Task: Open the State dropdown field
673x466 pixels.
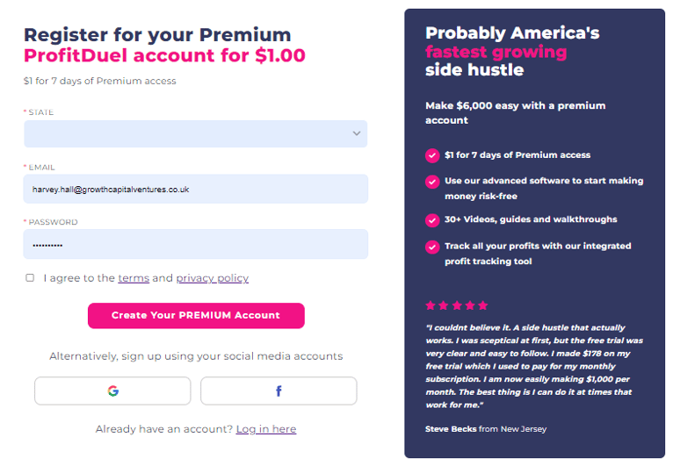Action: [185, 133]
